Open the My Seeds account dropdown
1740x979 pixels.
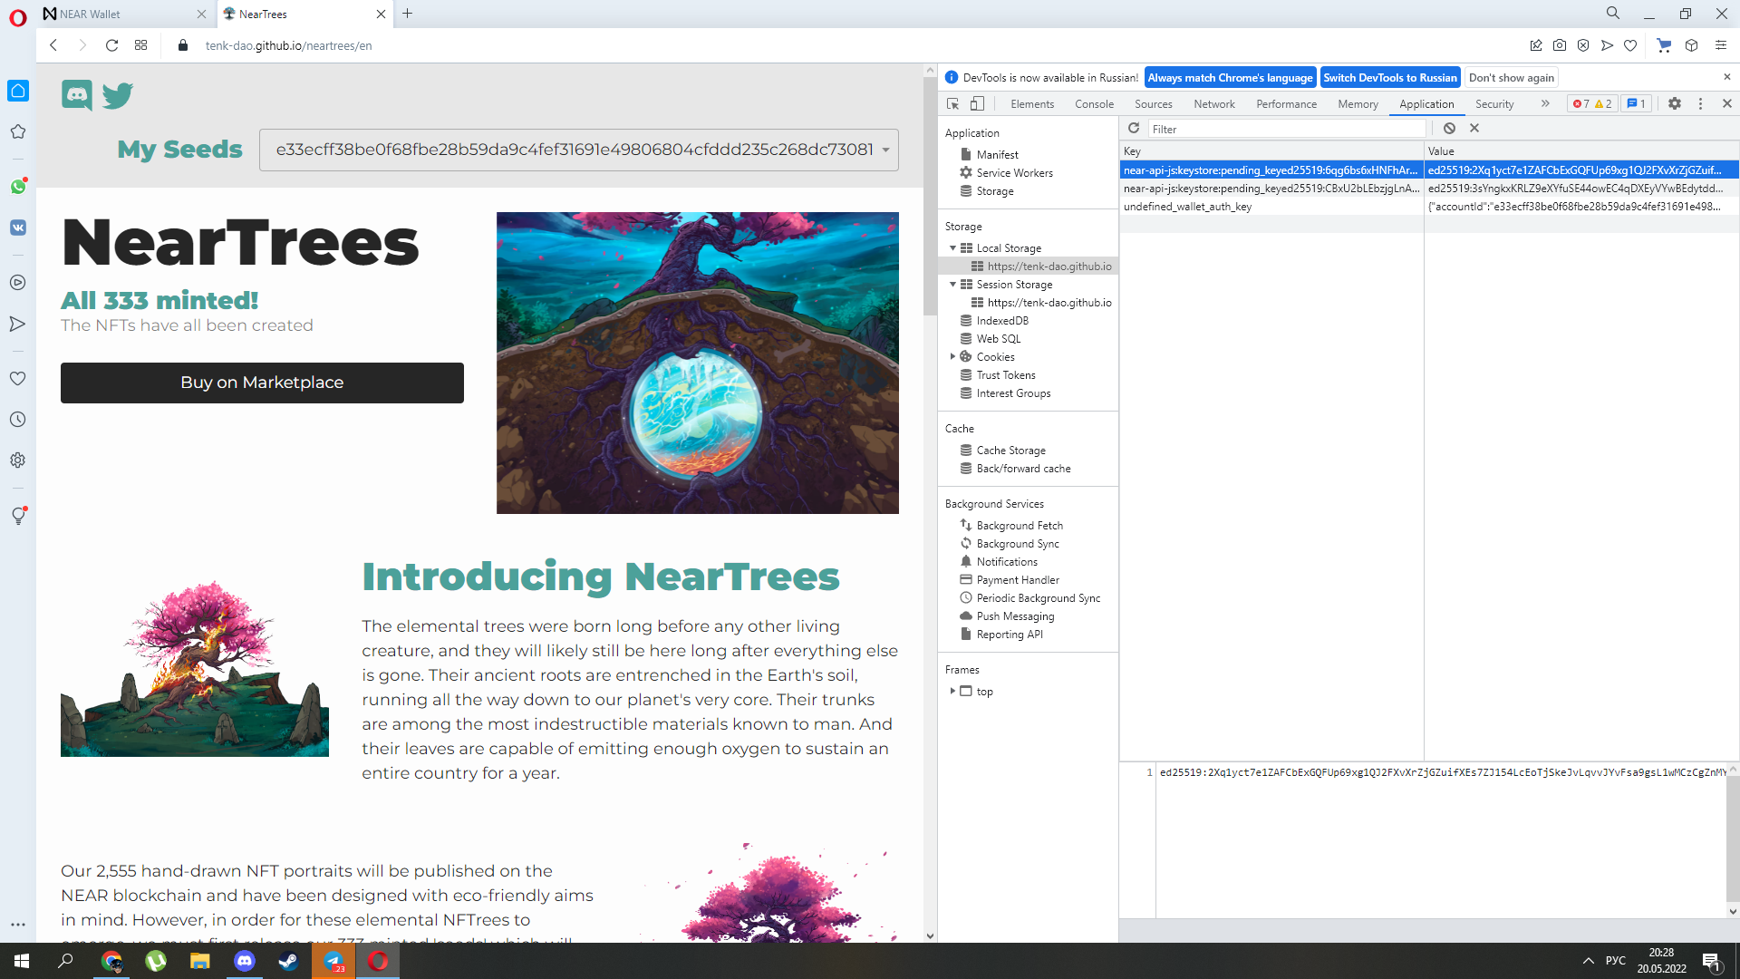point(578,150)
